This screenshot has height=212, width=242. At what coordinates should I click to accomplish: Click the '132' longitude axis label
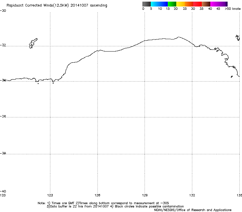tap(192, 195)
